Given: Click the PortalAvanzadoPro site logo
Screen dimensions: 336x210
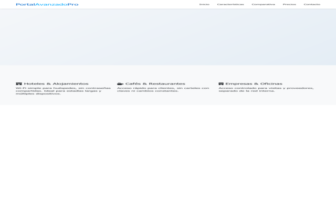Looking at the screenshot, I should click(47, 4).
